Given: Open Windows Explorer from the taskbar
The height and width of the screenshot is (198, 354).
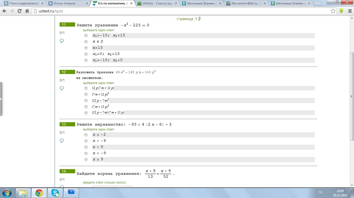Looking at the screenshot, I should click(x=23, y=193).
